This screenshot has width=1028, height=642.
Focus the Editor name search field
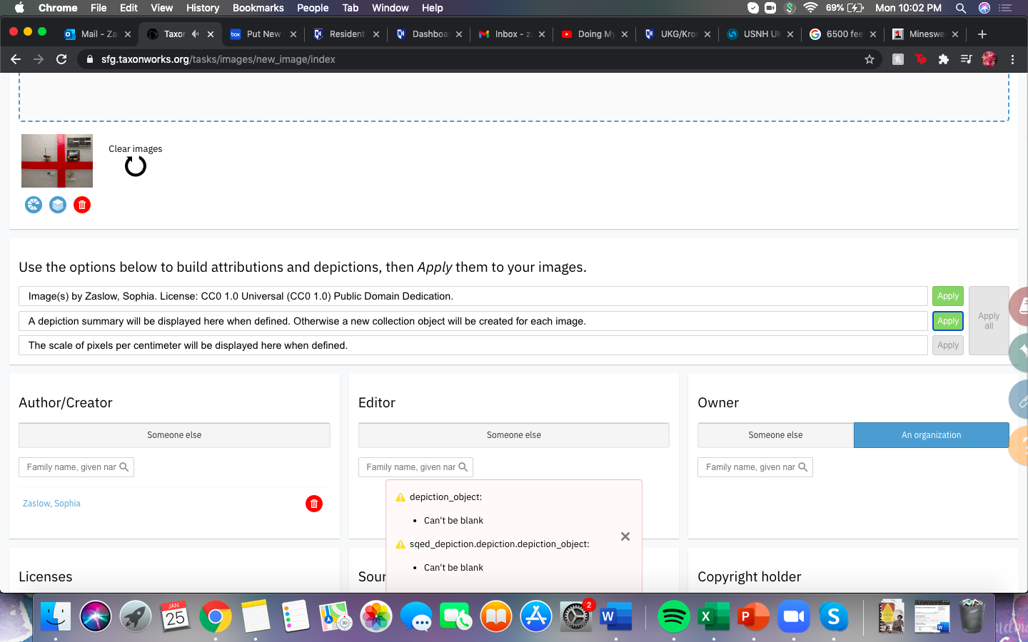(415, 467)
